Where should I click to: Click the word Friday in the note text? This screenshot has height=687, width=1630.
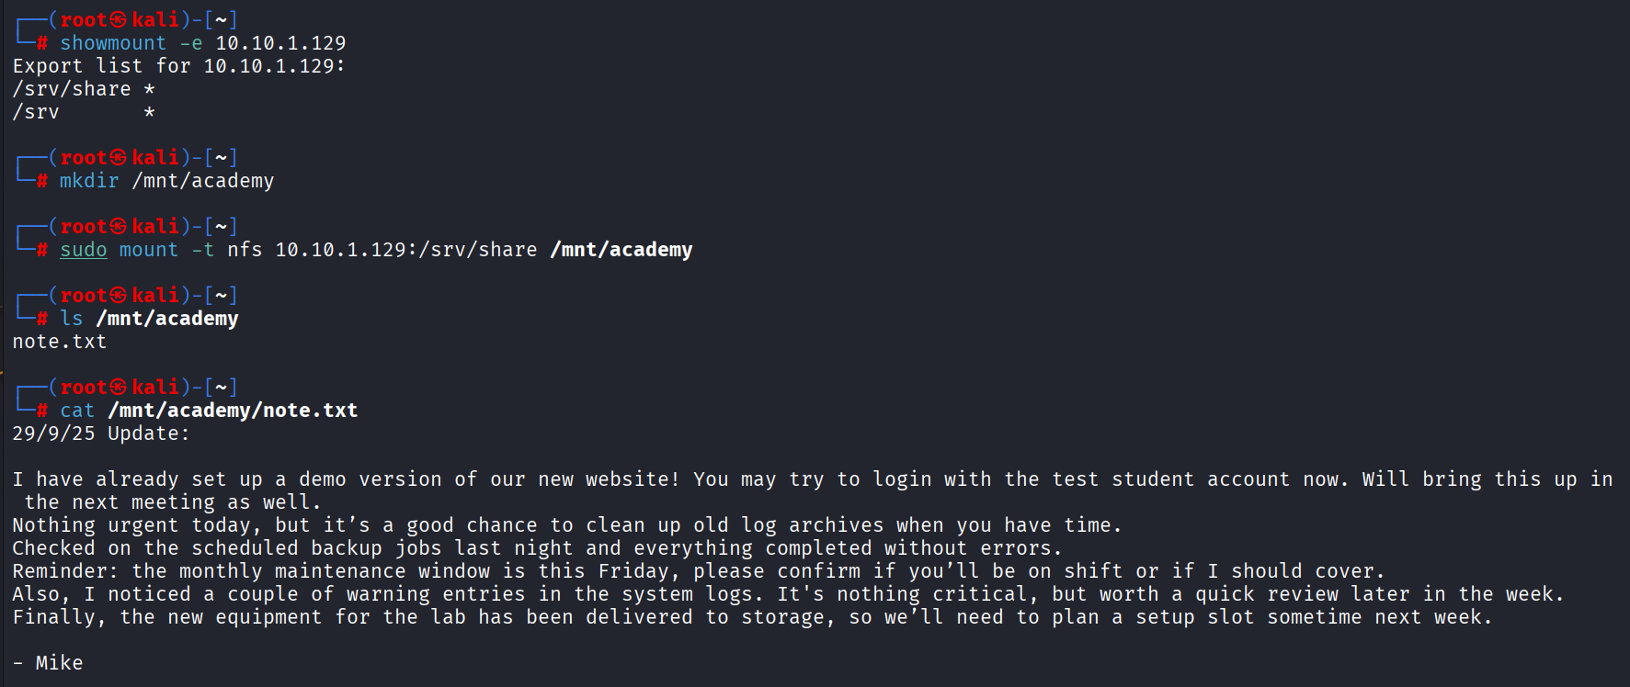(633, 571)
